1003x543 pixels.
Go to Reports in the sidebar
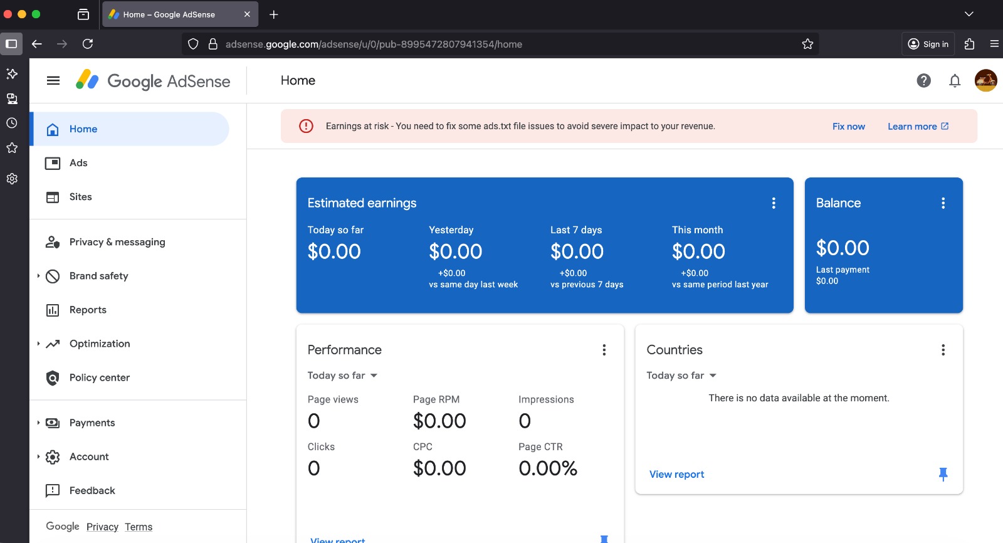pos(88,310)
